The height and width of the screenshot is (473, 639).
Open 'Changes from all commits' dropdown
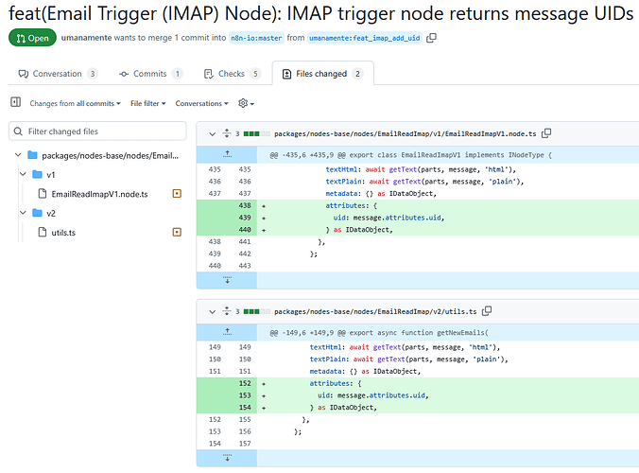coord(76,103)
